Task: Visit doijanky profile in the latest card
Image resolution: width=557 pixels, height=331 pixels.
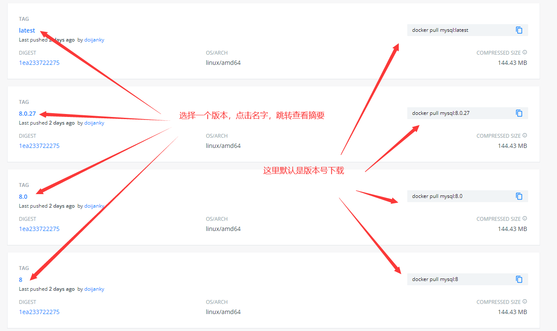Action: 94,40
